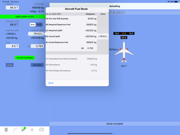Edit the metered uplift 76102 L field
Screen dimensions: 180x135
pyautogui.click(x=36, y=34)
